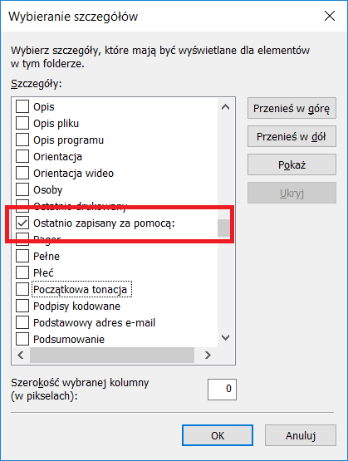
Task: Select Ostatnio zapisany za pomocą row text
Action: click(x=104, y=223)
